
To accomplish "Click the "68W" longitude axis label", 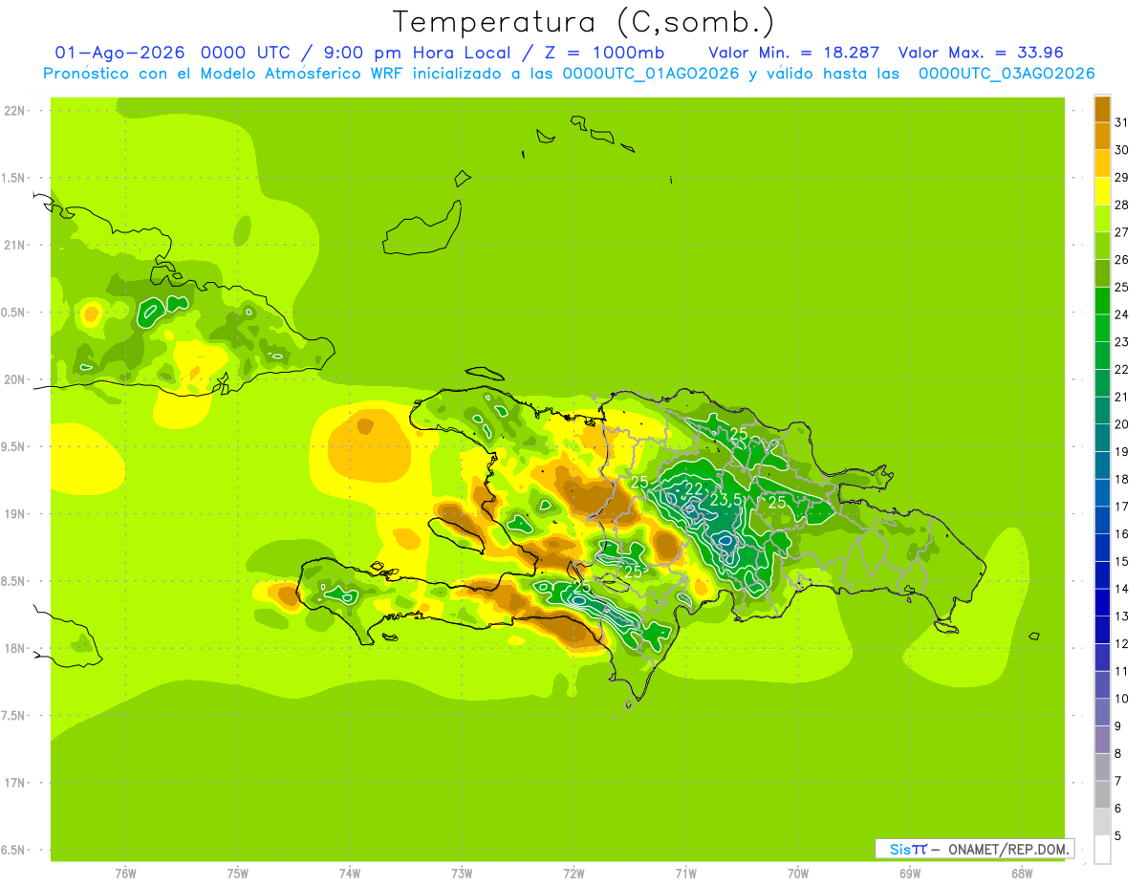I will click(1022, 874).
